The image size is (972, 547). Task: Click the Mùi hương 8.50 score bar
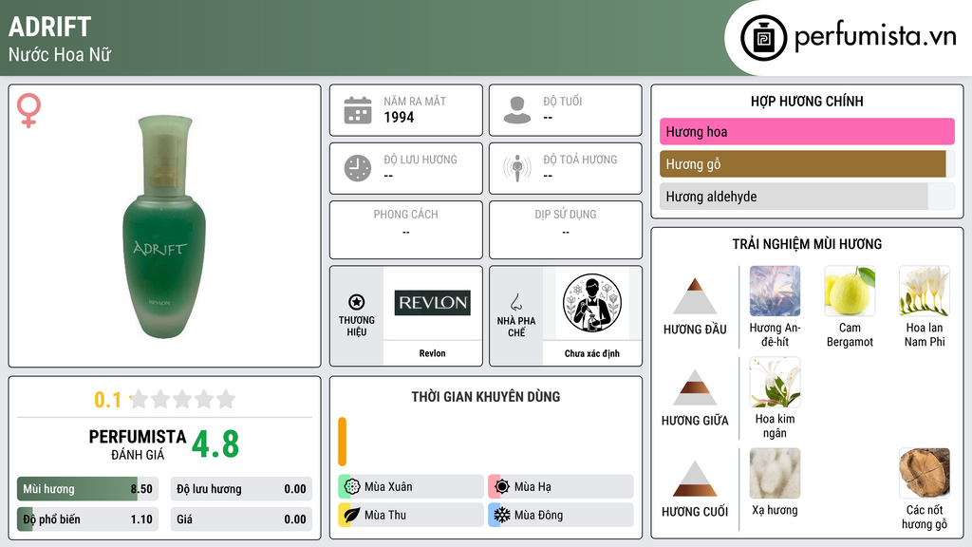[87, 489]
